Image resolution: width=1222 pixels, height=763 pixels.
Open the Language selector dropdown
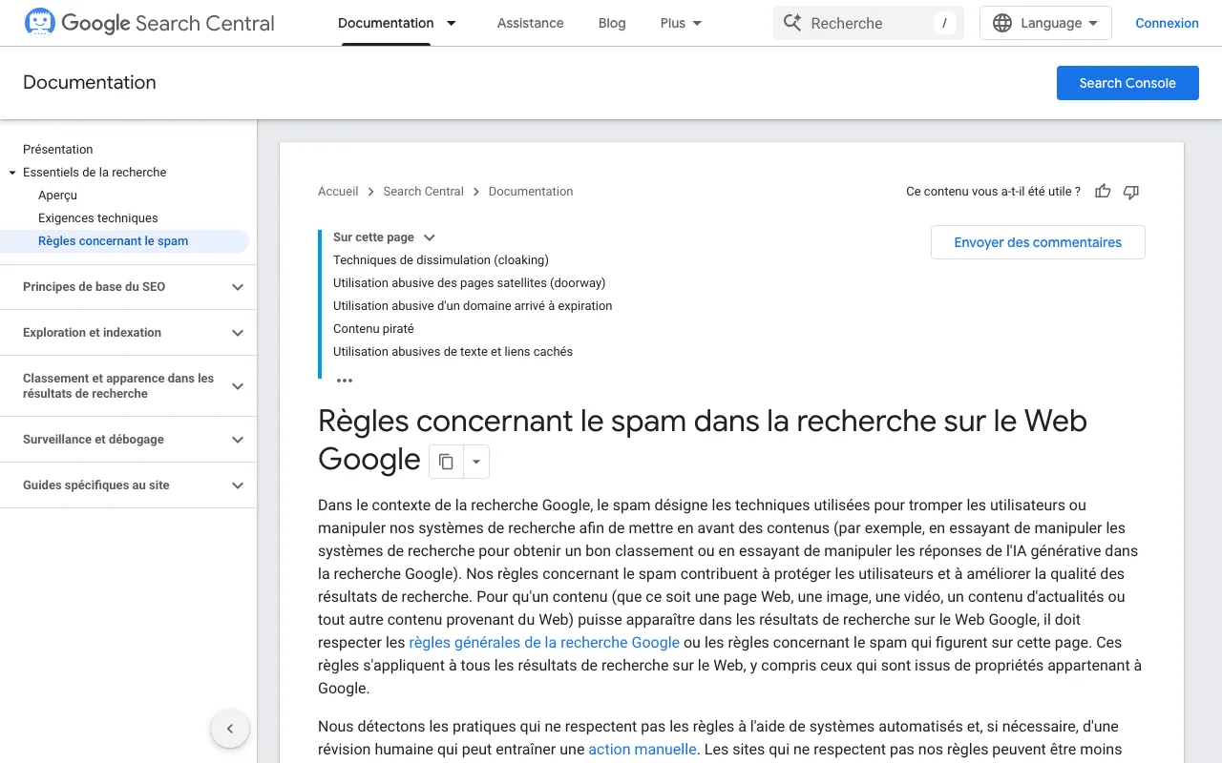(1045, 23)
